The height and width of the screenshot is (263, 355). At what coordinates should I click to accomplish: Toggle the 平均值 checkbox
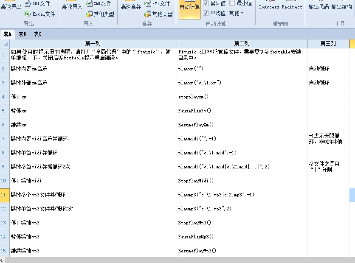(x=206, y=13)
